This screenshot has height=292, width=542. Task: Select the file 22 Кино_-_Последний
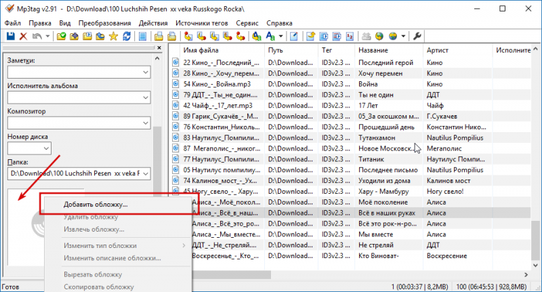(x=222, y=62)
